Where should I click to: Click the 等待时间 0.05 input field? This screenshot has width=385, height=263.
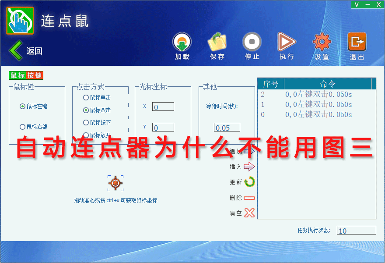click(227, 128)
